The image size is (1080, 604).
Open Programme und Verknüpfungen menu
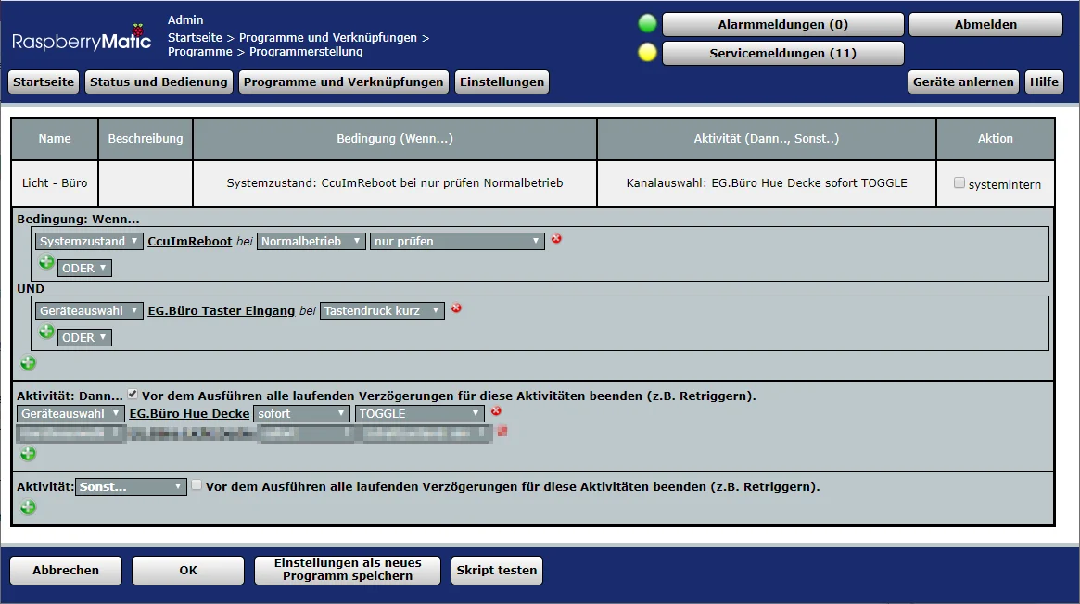pyautogui.click(x=344, y=82)
